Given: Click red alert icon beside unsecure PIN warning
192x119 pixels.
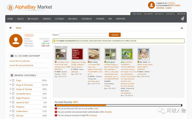Looking at the screenshot, I should (x=56, y=115).
